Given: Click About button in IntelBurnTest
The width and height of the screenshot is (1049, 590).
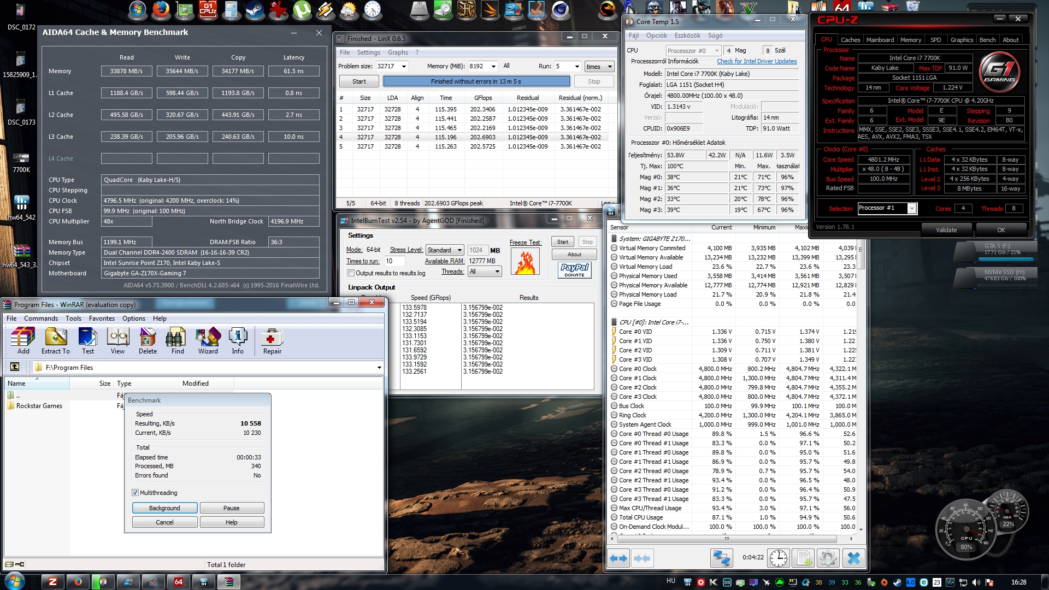Looking at the screenshot, I should pyautogui.click(x=574, y=255).
